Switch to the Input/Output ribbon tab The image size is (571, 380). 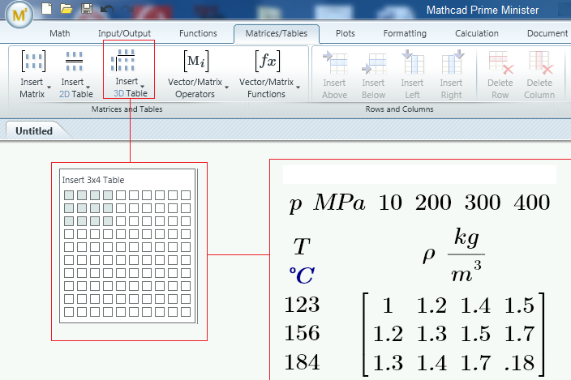pos(124,33)
